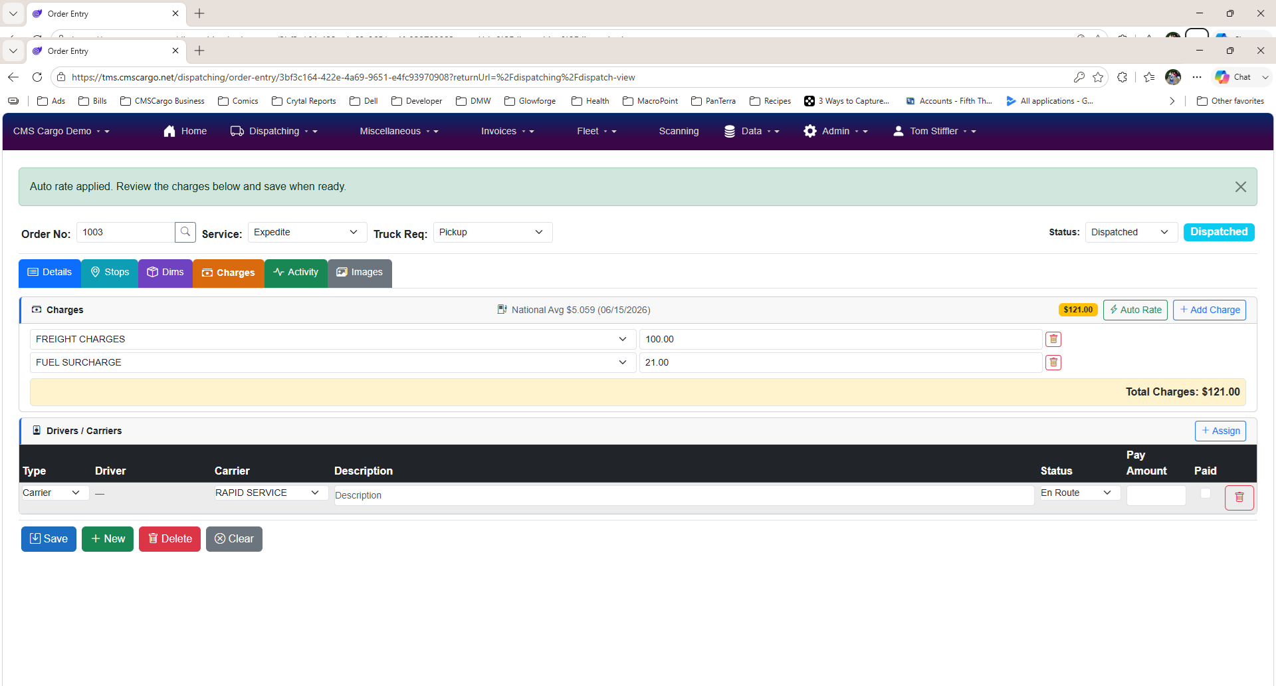
Task: Toggle the Paid checkbox for RAPID SERVICE
Action: [x=1205, y=493]
